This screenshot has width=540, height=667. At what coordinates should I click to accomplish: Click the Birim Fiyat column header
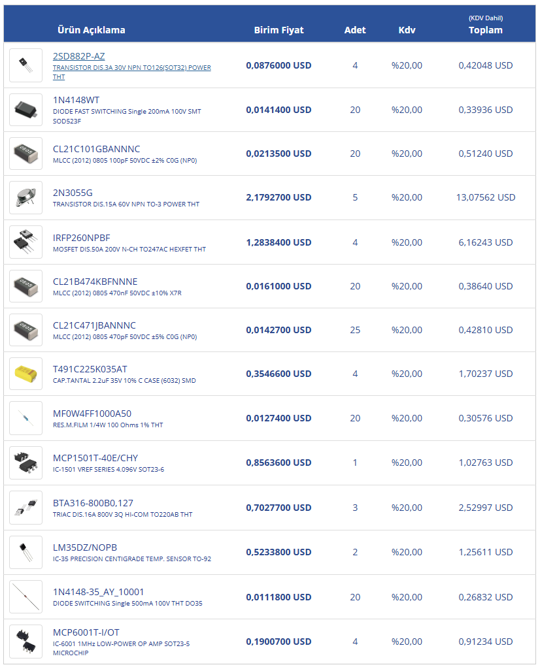coord(278,30)
